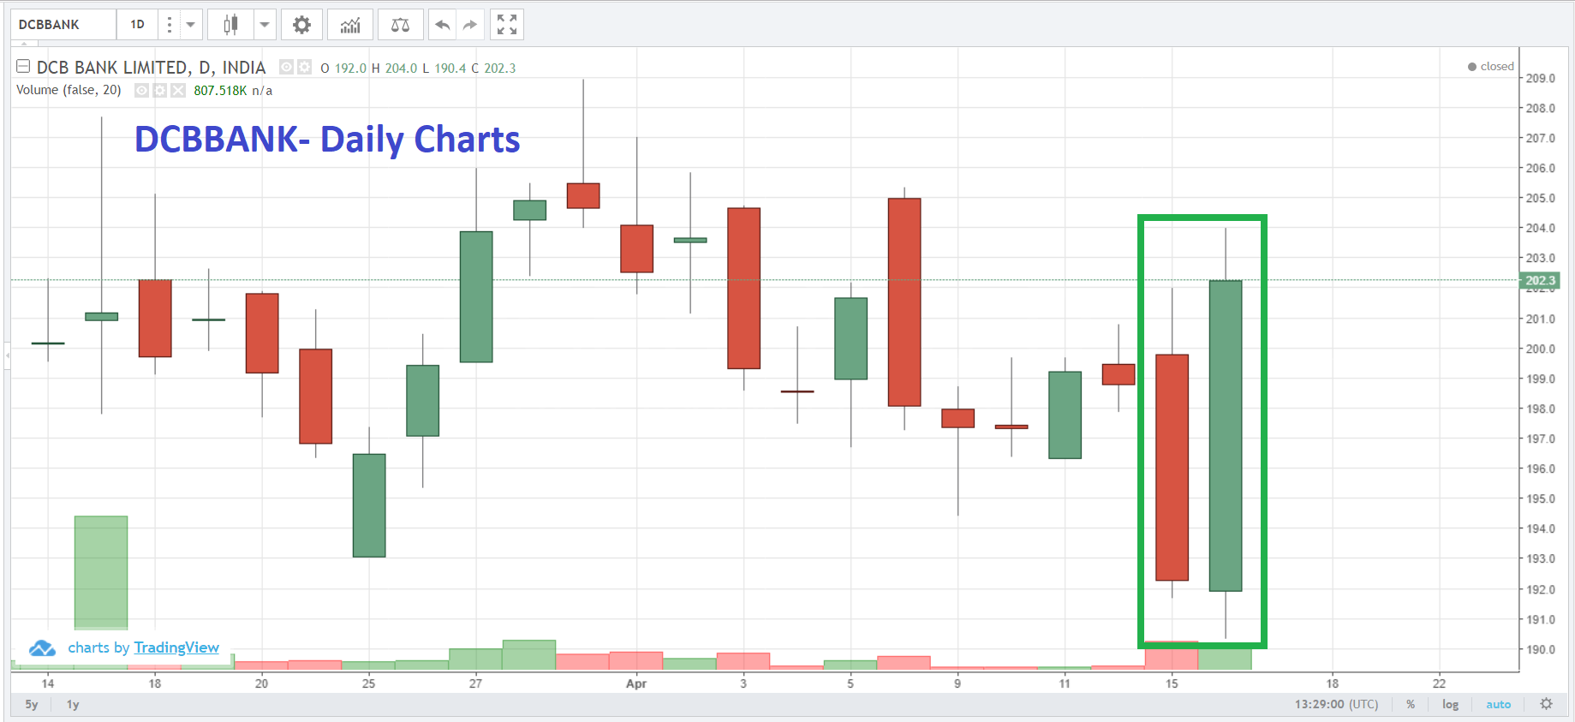Open Volume indicator settings gear
The image size is (1575, 722).
[160, 91]
